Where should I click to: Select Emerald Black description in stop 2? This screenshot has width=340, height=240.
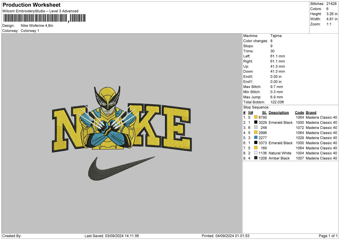280,122
